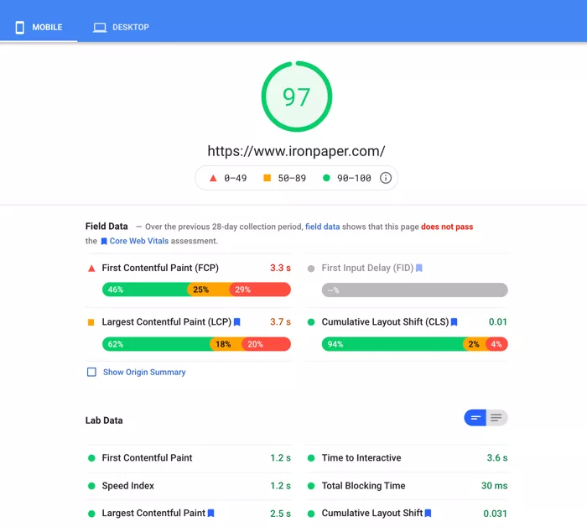Click the 97 performance score gauge
Viewport: 587px width, 527px height.
point(297,97)
